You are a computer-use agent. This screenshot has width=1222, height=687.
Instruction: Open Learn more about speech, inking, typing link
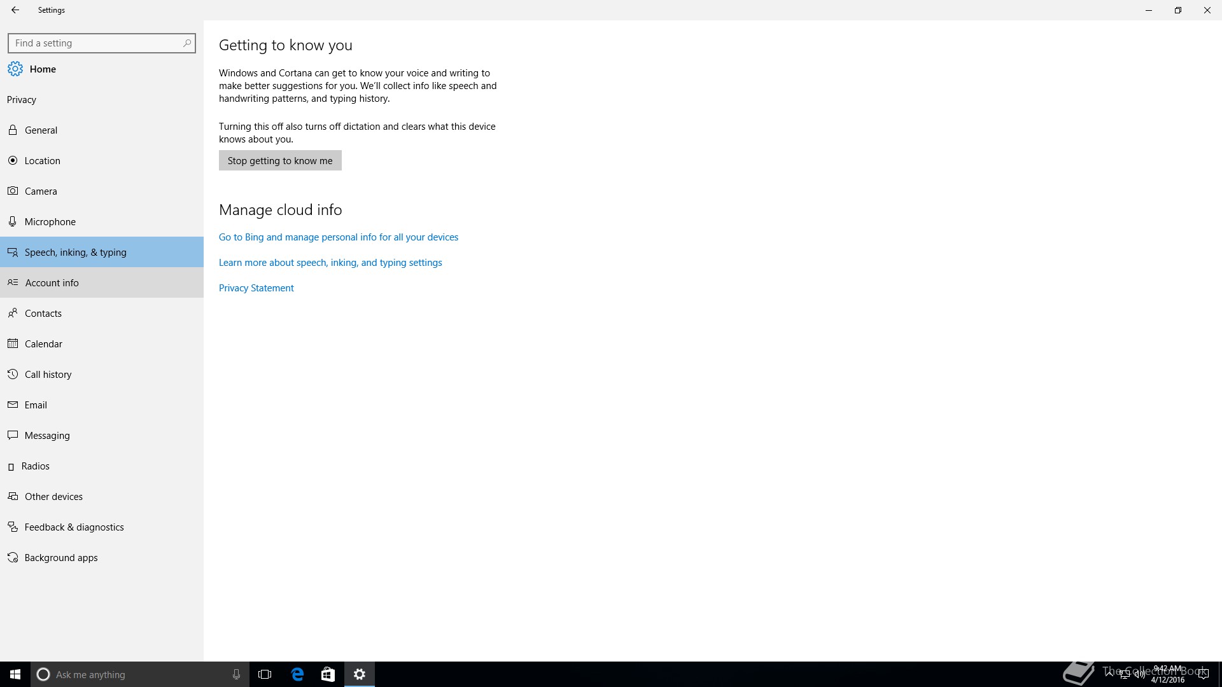click(x=330, y=263)
